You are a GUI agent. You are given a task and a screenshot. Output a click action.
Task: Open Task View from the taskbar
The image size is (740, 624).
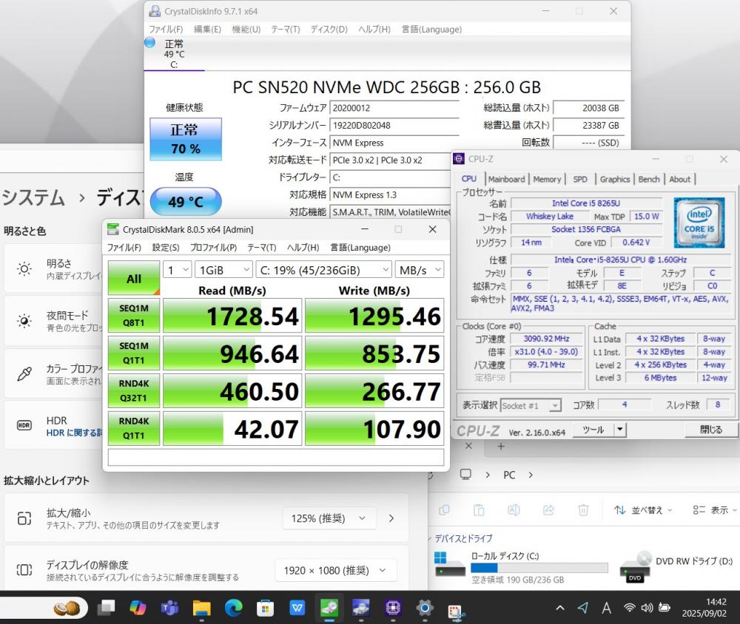[x=106, y=608]
